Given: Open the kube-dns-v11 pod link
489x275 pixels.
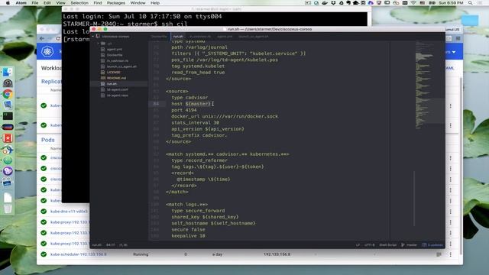Looking at the screenshot, I should pos(69,212).
